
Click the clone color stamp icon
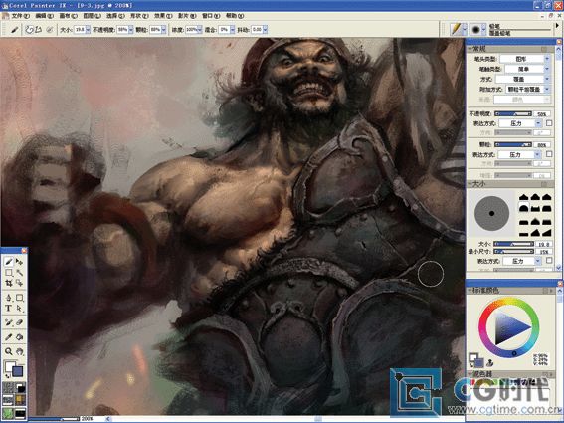click(x=490, y=363)
